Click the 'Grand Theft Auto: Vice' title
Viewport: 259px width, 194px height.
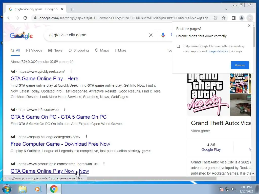[221, 123]
